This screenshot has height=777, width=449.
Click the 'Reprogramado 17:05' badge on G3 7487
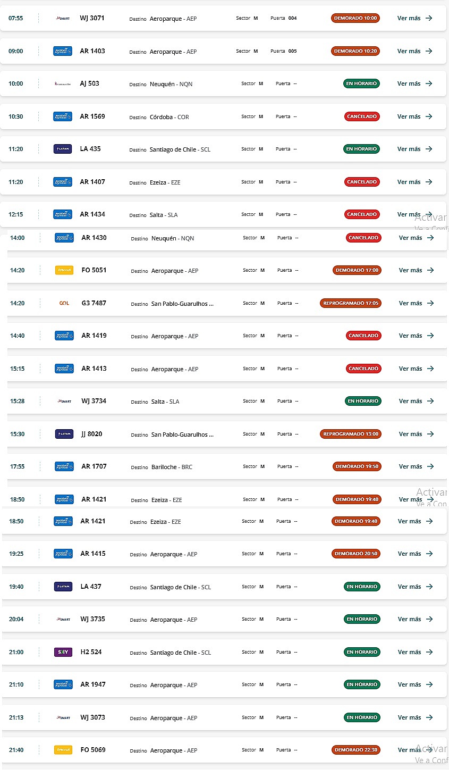[351, 304]
